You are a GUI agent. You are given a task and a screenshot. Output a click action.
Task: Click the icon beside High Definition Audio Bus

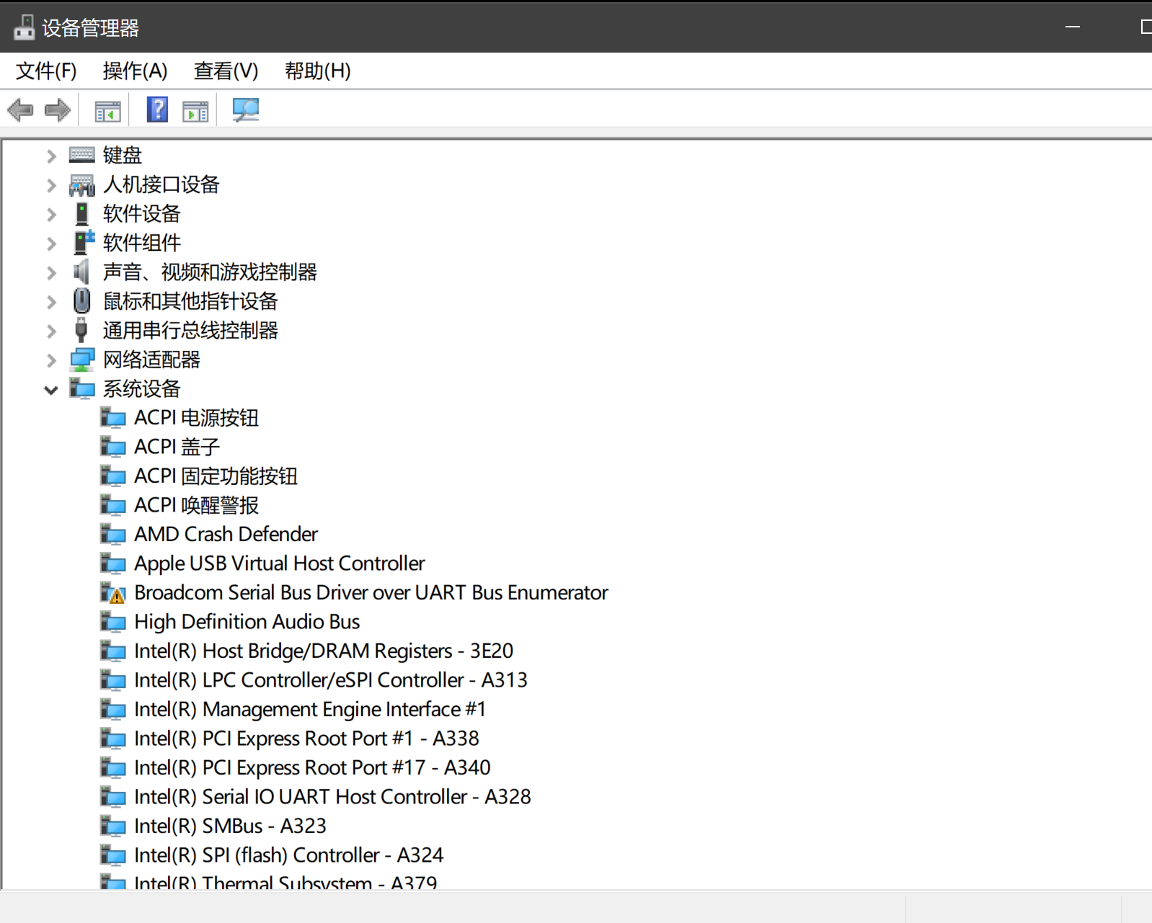coord(112,622)
